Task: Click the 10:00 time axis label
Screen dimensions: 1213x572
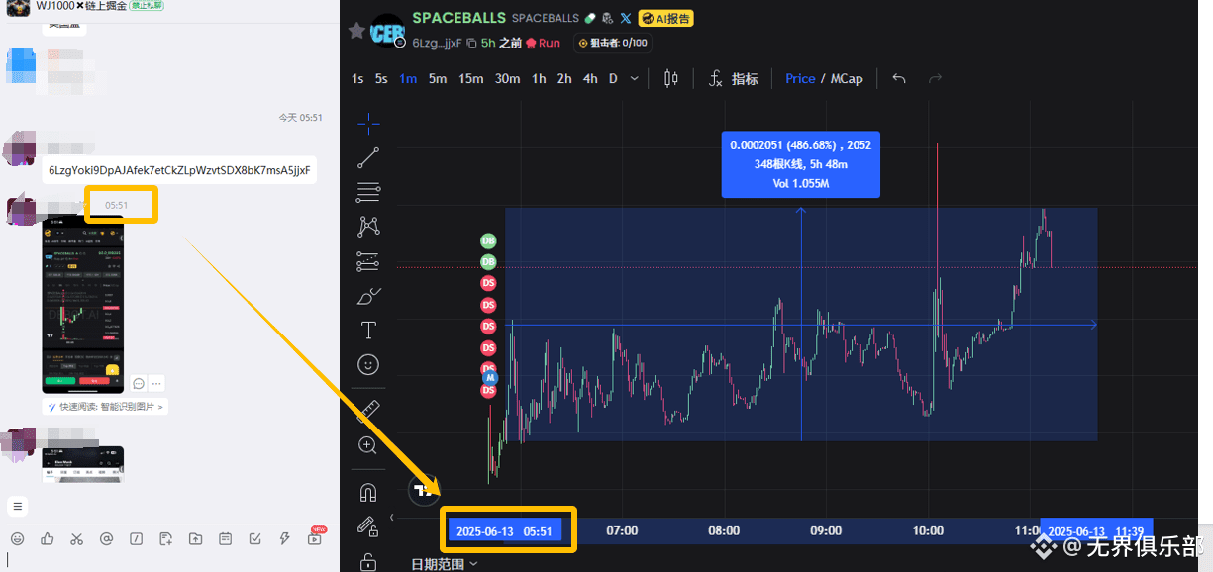Action: point(928,530)
